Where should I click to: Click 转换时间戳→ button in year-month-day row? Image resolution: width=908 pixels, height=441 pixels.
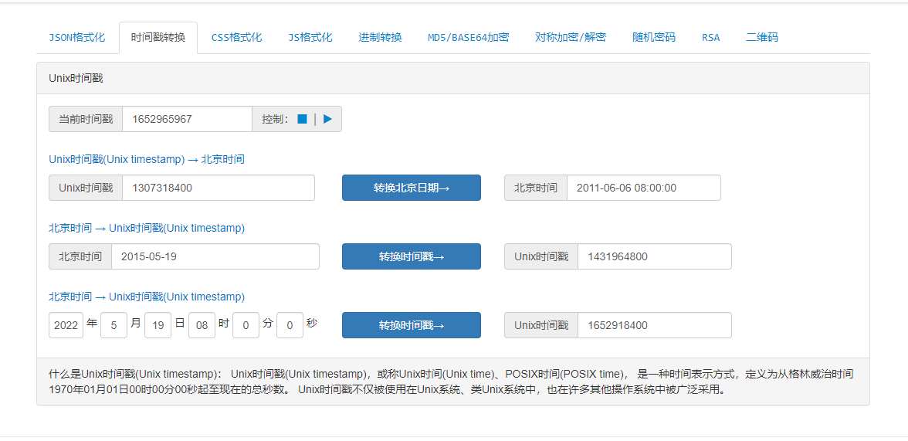tap(411, 325)
